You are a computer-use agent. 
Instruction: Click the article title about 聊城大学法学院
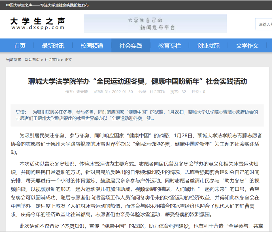pos(136,81)
